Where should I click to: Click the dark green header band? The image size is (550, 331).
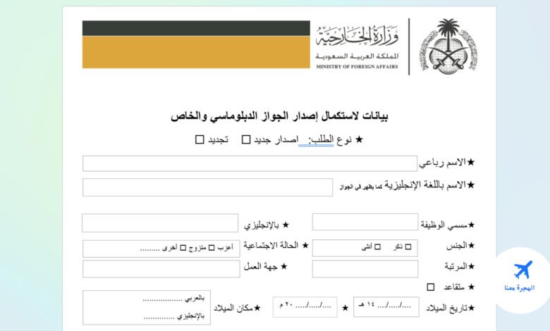click(x=196, y=28)
